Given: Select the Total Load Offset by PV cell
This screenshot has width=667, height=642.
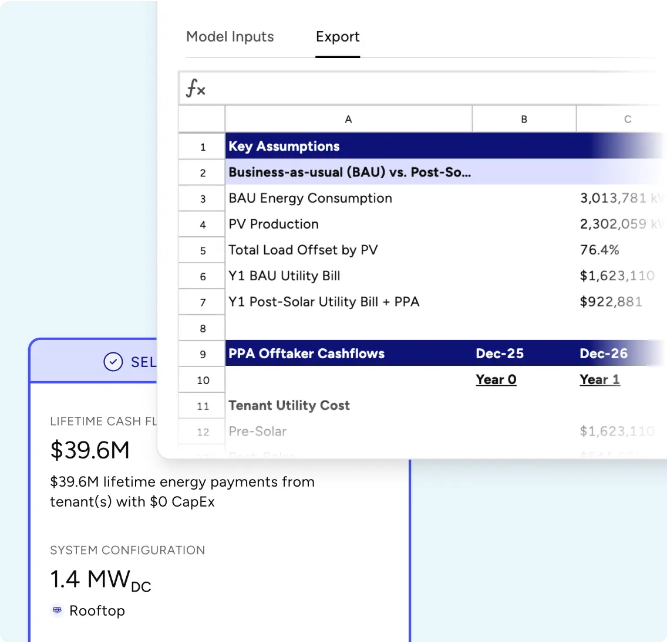Looking at the screenshot, I should tap(304, 250).
